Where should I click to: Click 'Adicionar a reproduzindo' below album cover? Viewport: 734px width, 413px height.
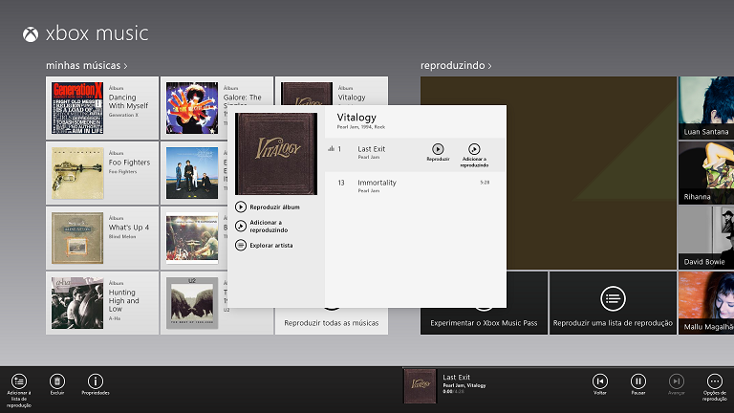pyautogui.click(x=262, y=227)
